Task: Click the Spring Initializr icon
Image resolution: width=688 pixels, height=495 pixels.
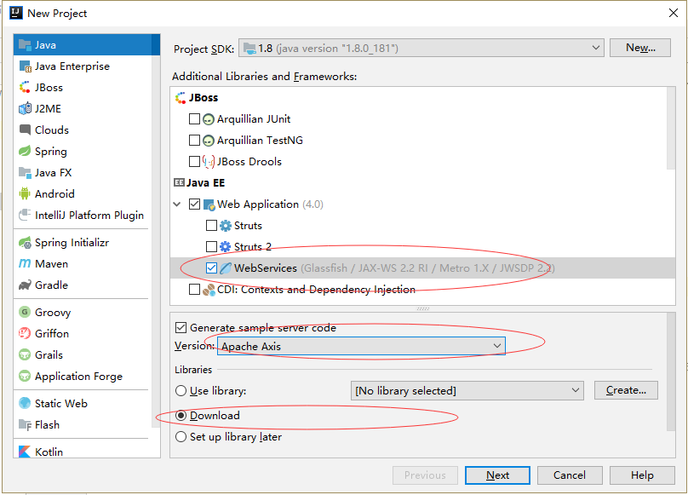Action: coord(25,243)
